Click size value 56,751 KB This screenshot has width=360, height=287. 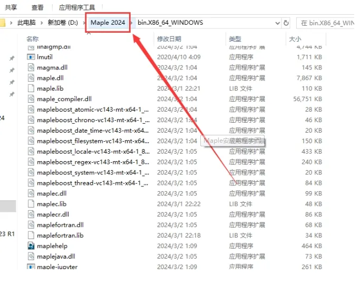click(308, 99)
